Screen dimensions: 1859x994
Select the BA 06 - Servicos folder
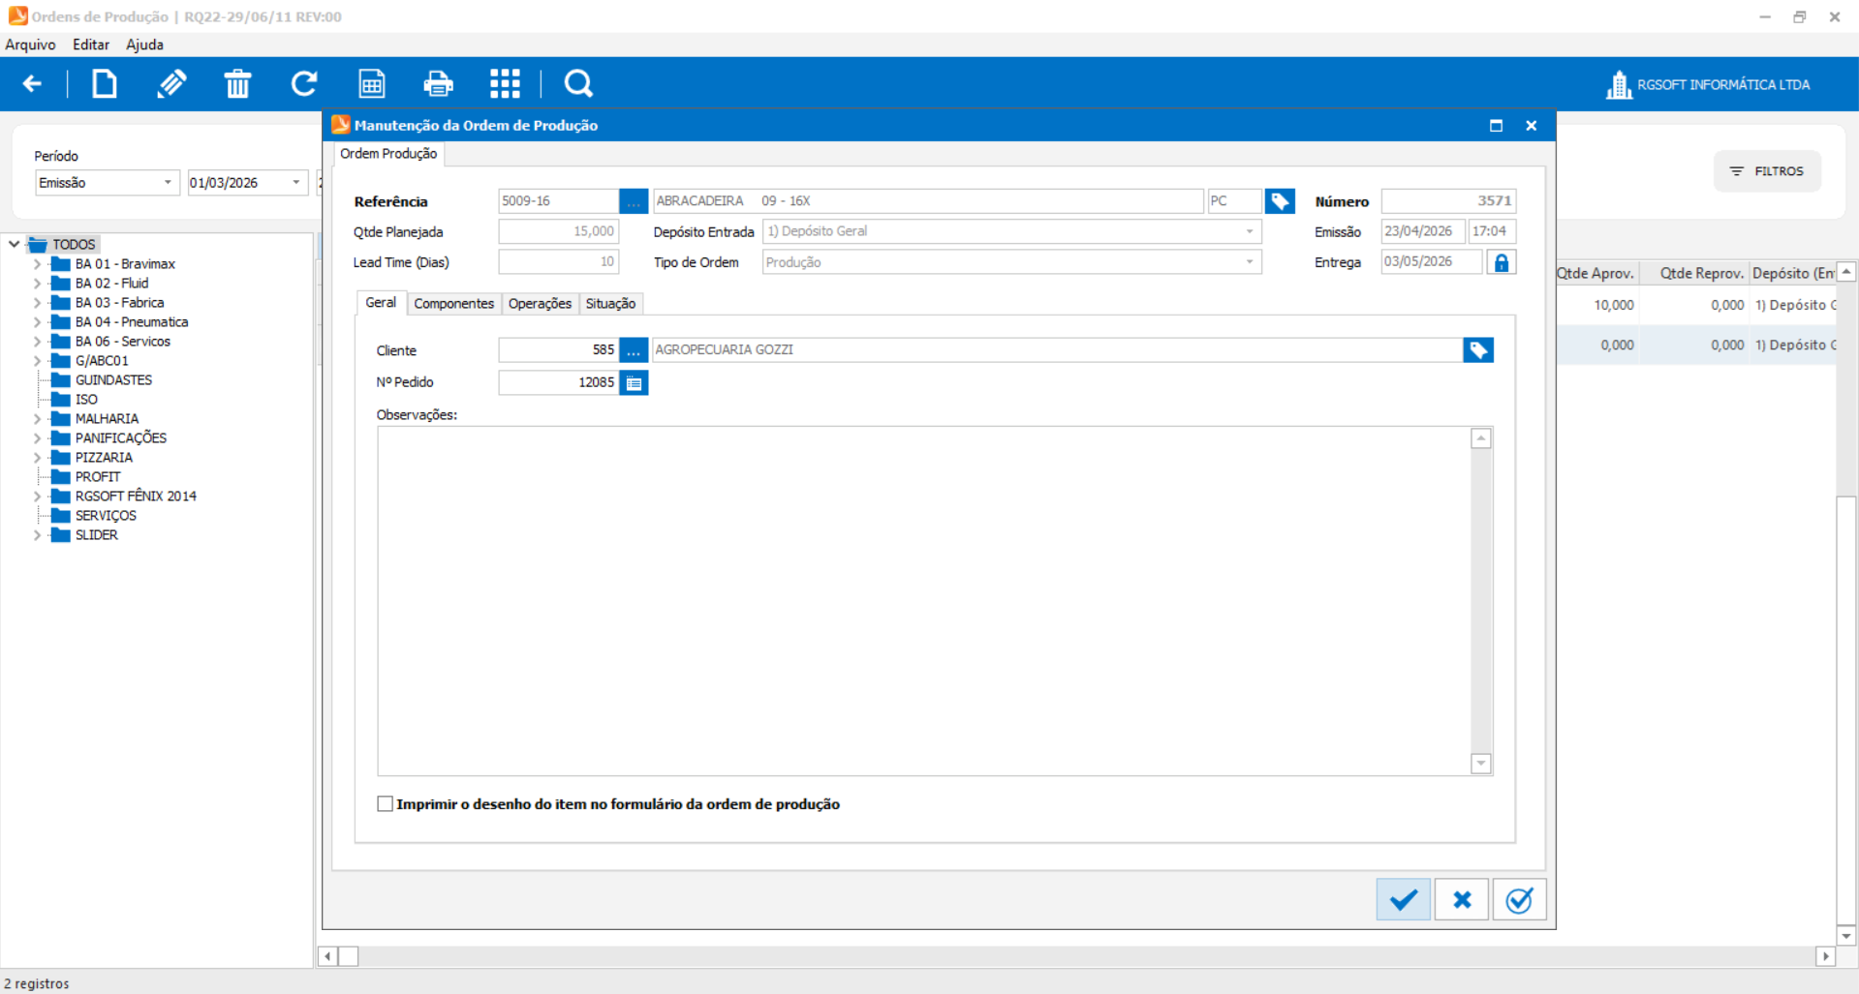tap(123, 342)
